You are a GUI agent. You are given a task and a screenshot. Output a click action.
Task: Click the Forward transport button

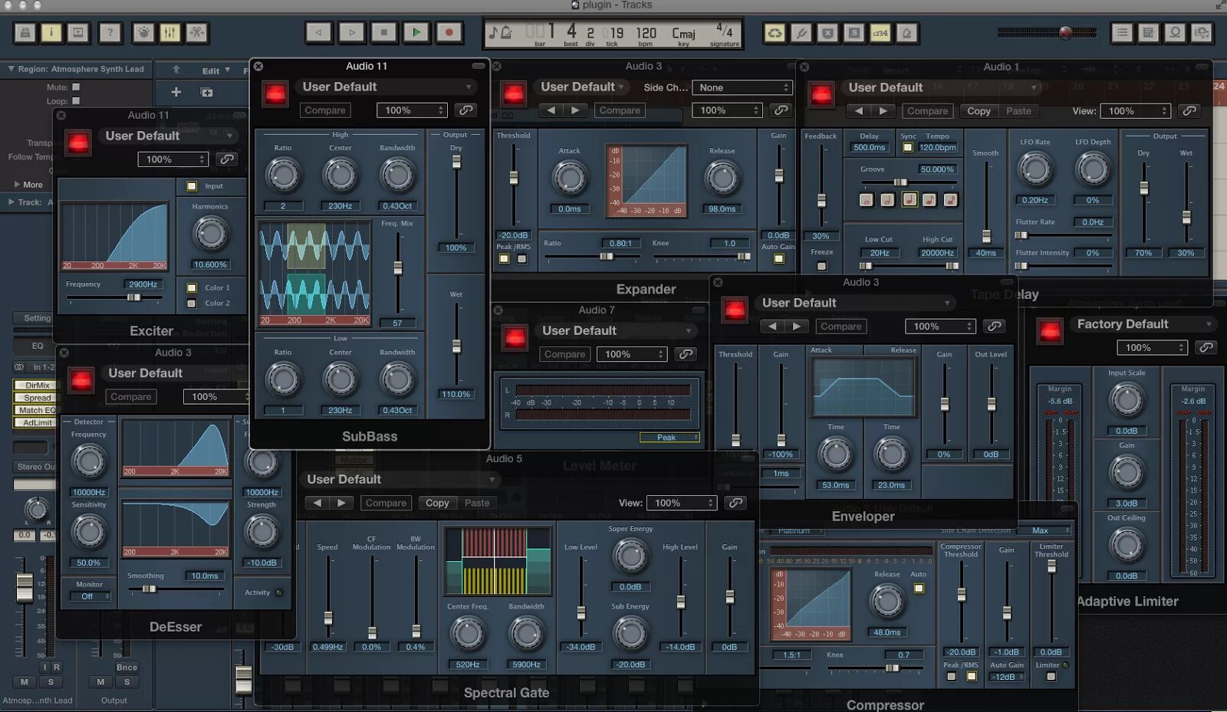click(x=351, y=32)
